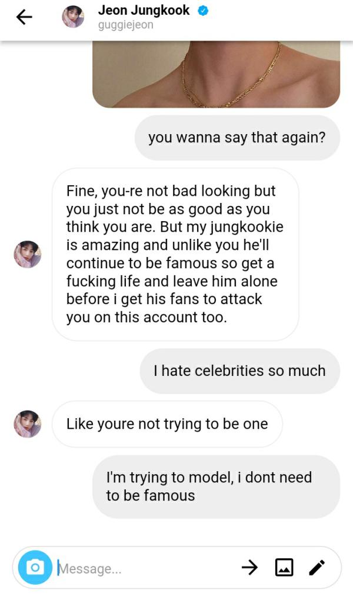Open profile picture in chat header
This screenshot has height=600, width=353.
[73, 17]
